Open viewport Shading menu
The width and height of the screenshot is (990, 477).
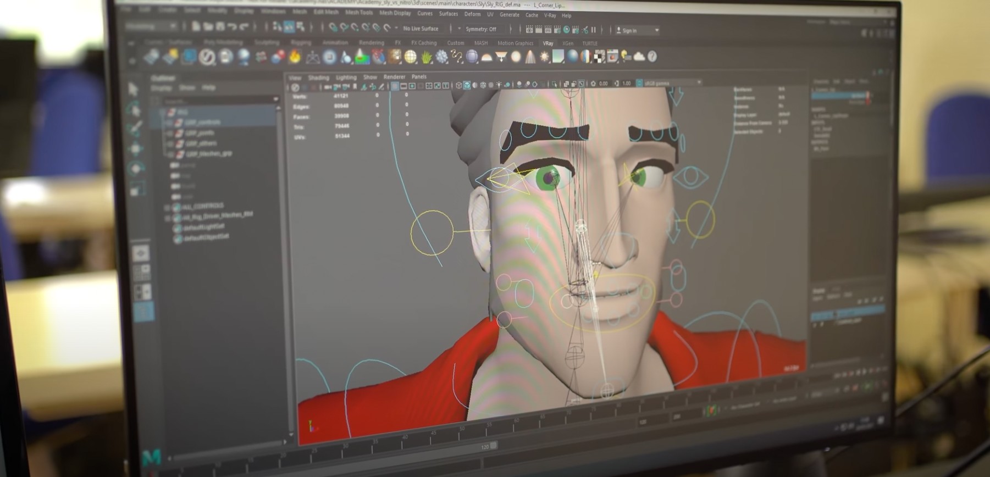318,77
